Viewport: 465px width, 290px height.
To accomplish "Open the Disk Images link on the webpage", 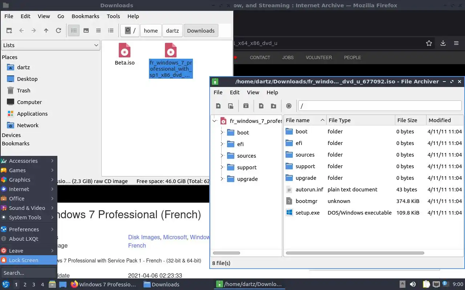I will point(144,237).
